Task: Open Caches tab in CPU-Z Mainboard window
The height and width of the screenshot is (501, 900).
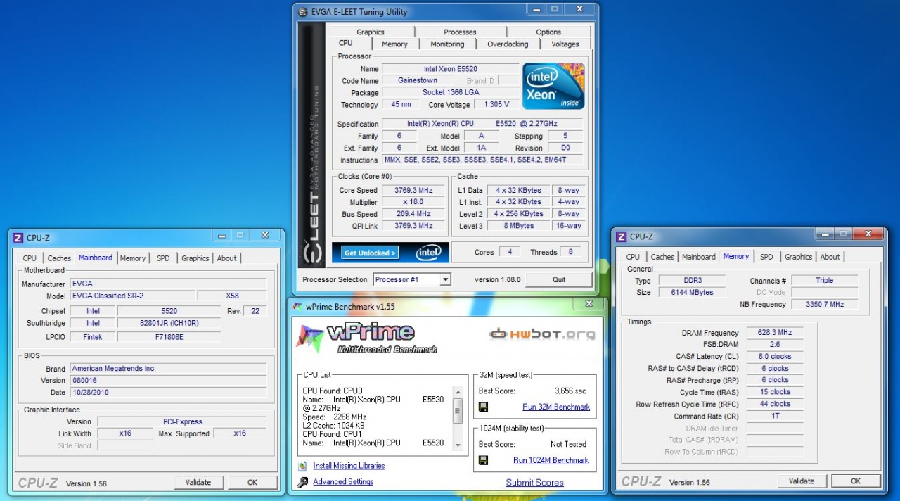Action: click(x=59, y=258)
